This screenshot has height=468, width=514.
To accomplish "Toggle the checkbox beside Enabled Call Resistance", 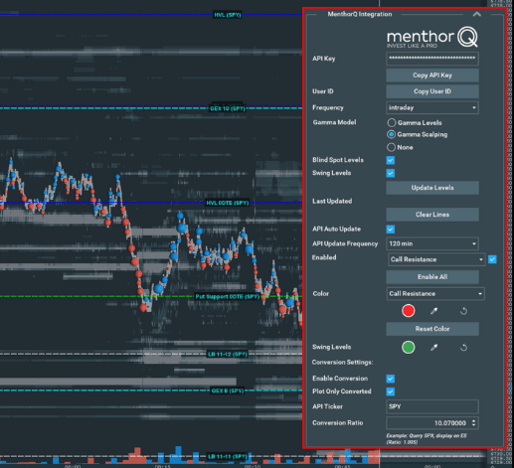I will [x=492, y=259].
